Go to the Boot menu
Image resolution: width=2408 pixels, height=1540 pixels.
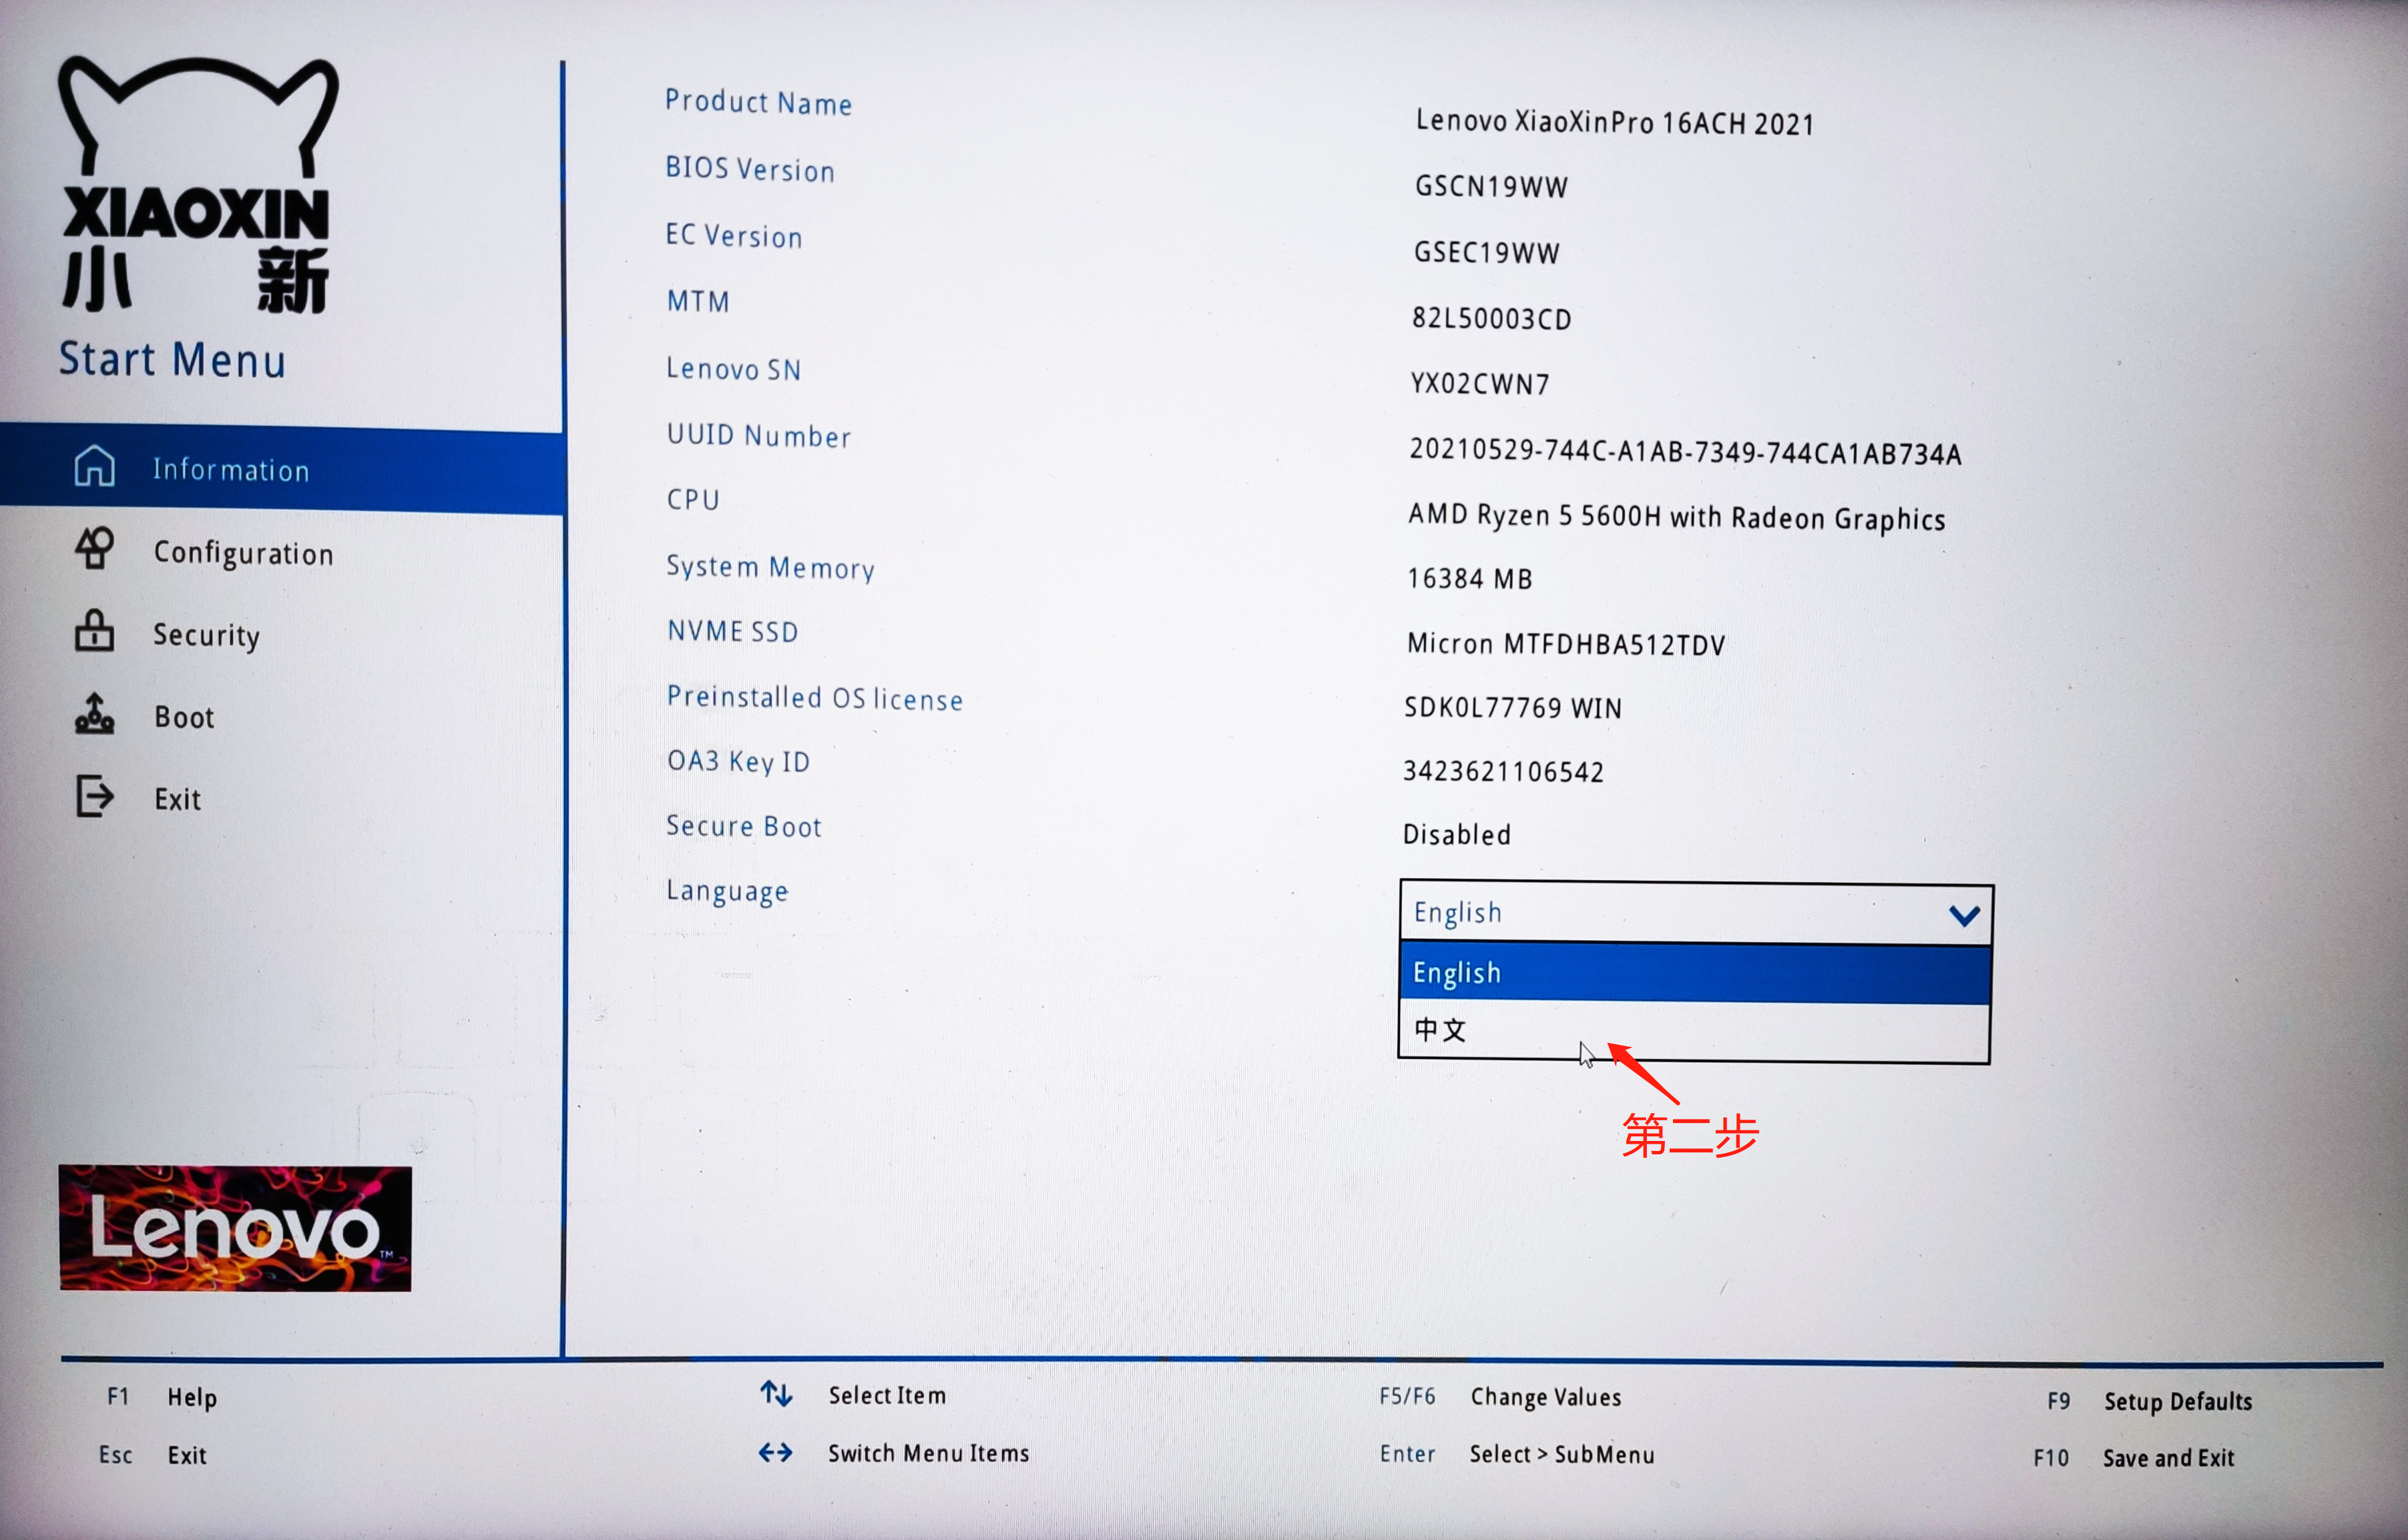coord(184,717)
